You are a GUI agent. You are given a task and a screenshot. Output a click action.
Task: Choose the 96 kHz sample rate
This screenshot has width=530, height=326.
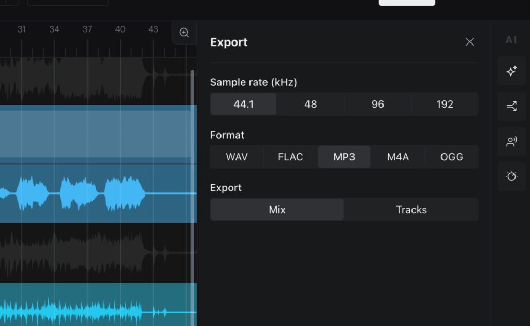tap(377, 104)
